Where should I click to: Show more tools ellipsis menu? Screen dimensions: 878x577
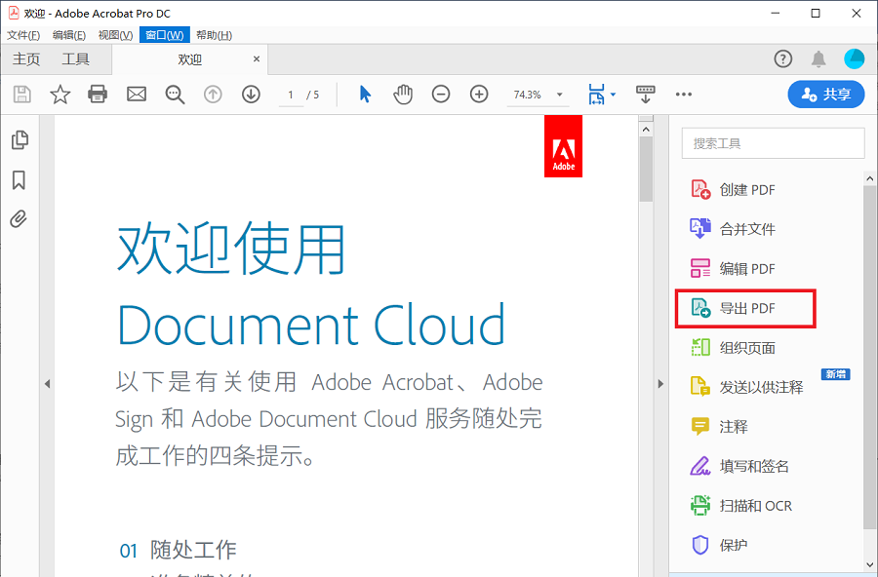(683, 95)
